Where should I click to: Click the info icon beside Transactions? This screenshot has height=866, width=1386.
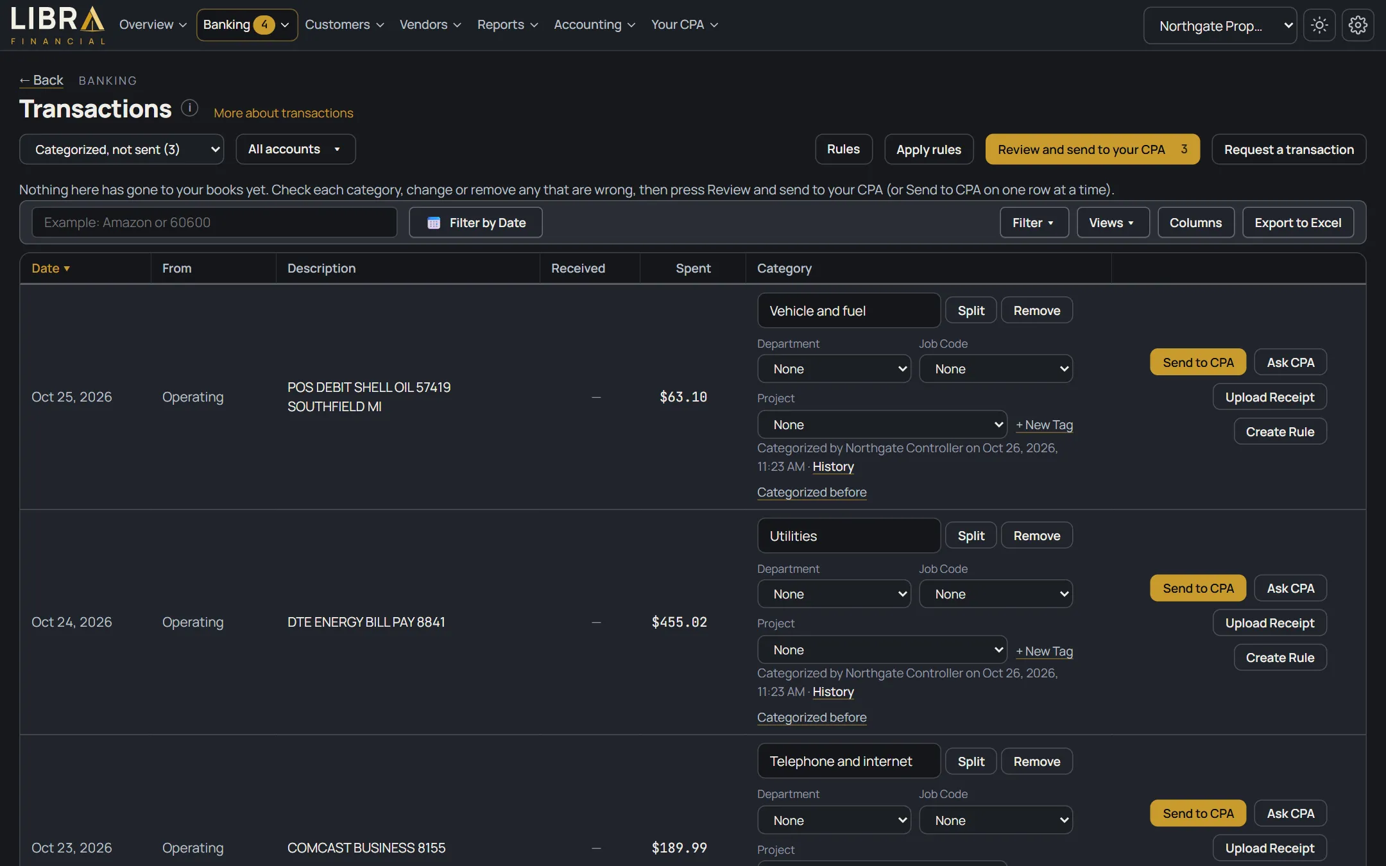pyautogui.click(x=189, y=108)
